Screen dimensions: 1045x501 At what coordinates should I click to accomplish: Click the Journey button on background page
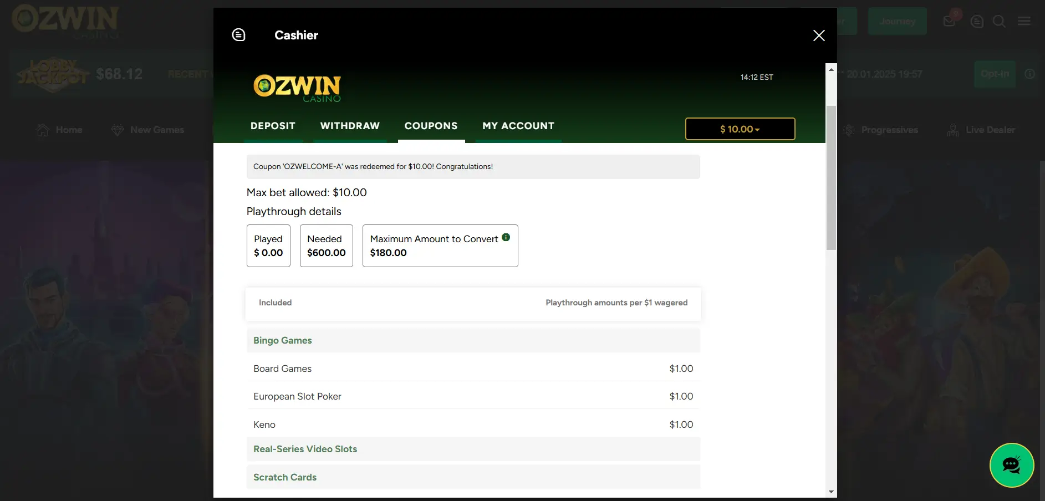pos(897,21)
